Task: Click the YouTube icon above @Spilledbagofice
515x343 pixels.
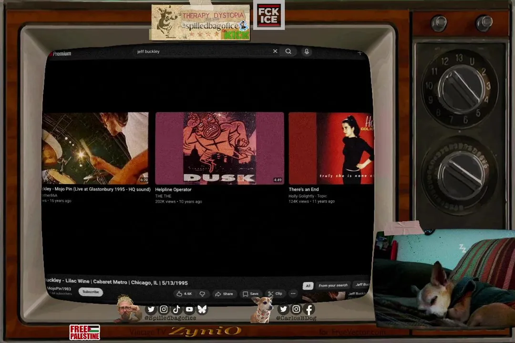Action: tap(189, 309)
